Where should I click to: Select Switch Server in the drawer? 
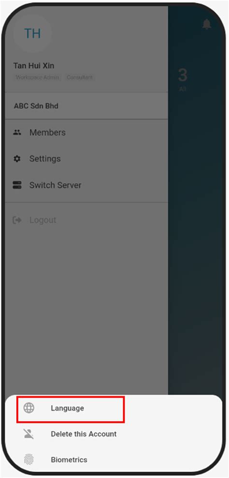pyautogui.click(x=86, y=185)
